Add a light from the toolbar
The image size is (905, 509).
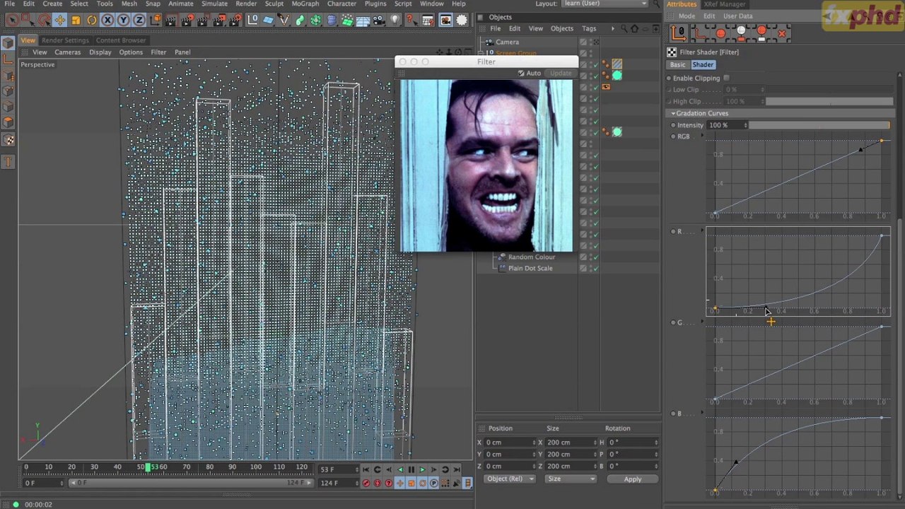[x=395, y=20]
